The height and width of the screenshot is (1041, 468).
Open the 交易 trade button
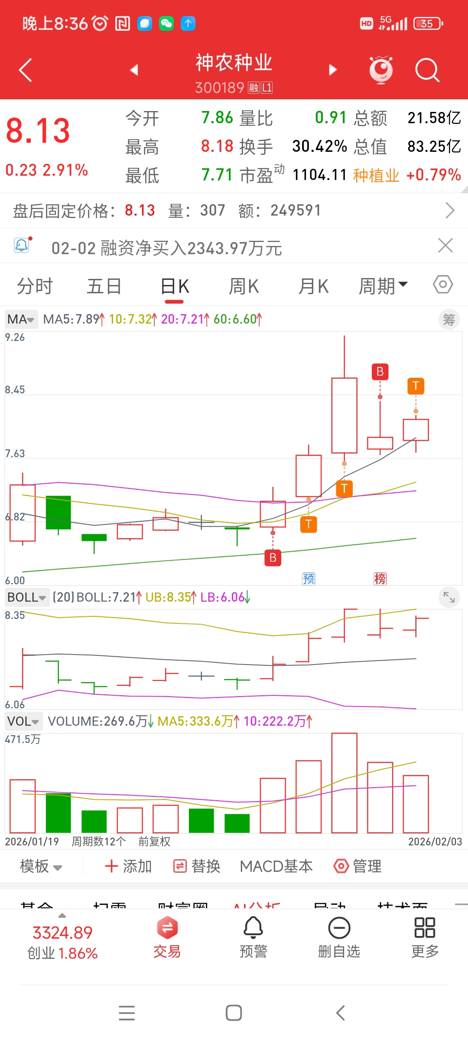tap(167, 938)
